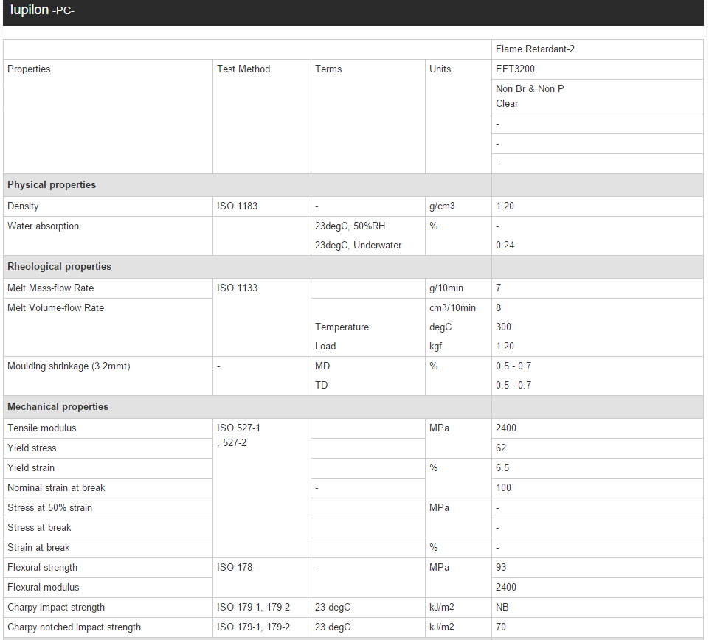The image size is (709, 640).
Task: Select the Physical properties section row
Action: 52,185
